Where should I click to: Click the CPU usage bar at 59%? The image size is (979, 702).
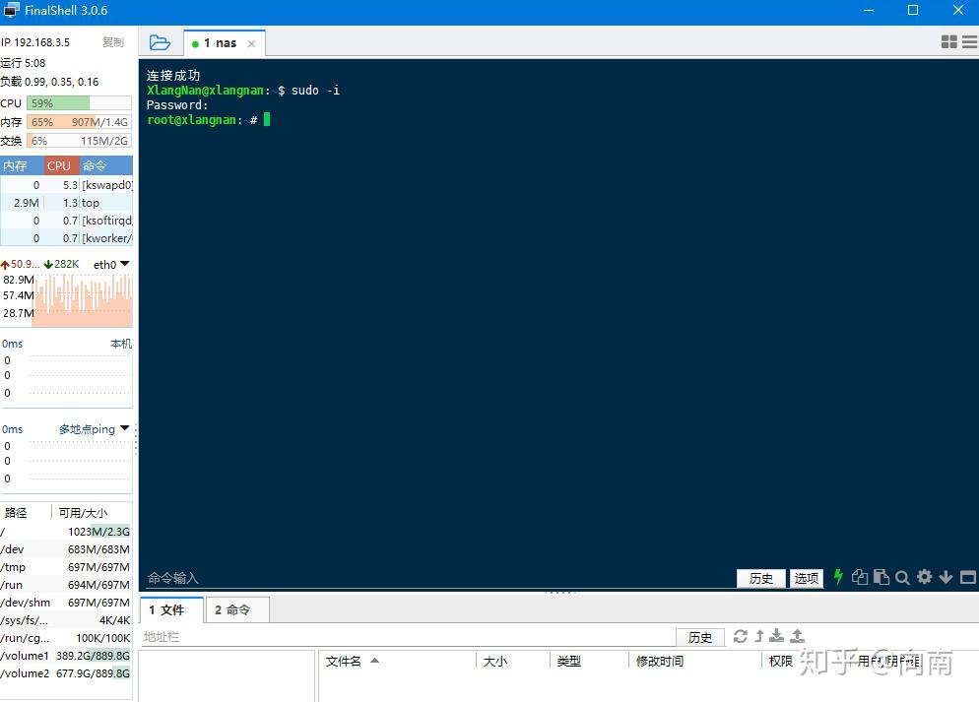coord(77,102)
